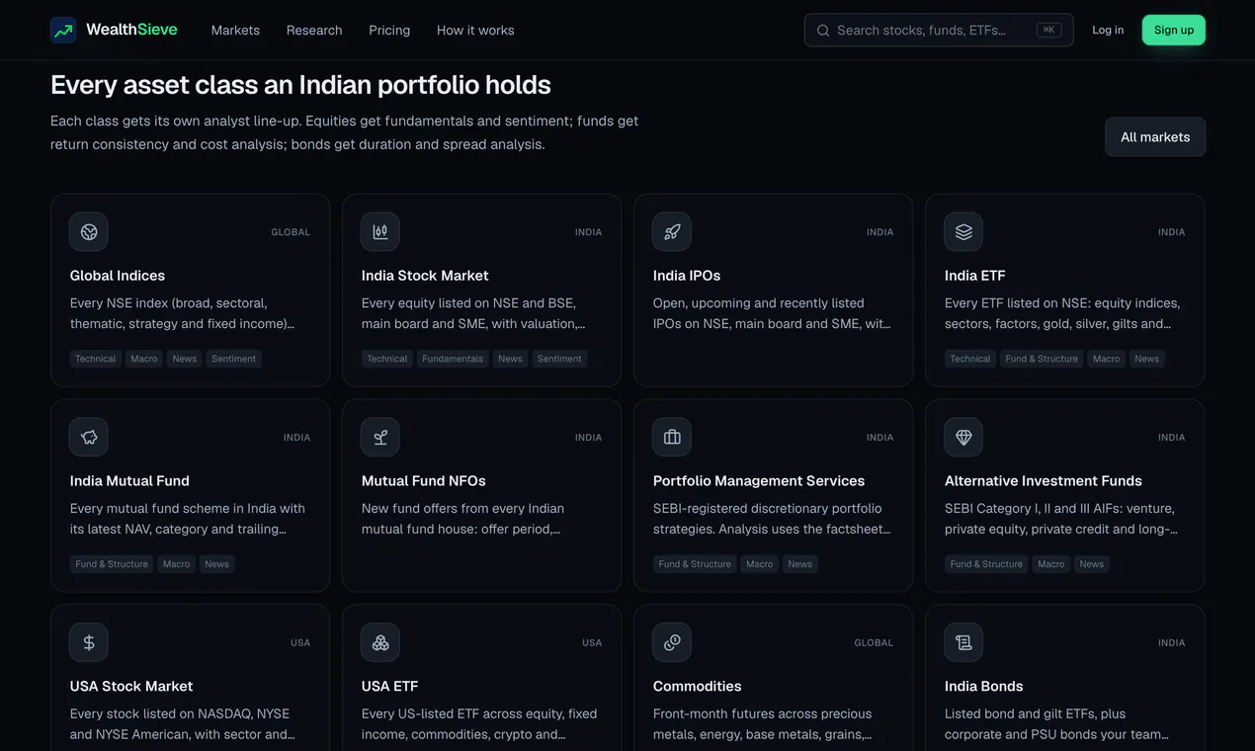Click the Alternative Investment Funds diamond icon
The height and width of the screenshot is (751, 1255).
pos(963,437)
